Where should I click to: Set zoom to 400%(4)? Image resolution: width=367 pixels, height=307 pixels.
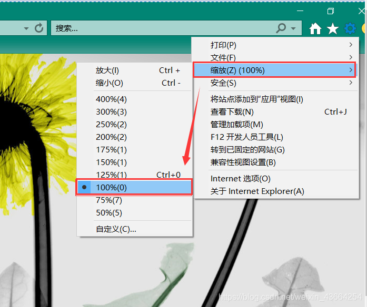[x=135, y=99]
